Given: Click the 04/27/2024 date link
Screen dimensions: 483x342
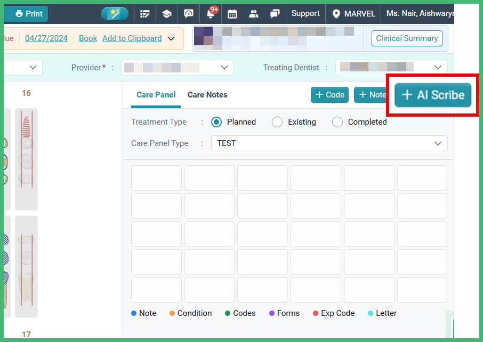Looking at the screenshot, I should pos(46,38).
